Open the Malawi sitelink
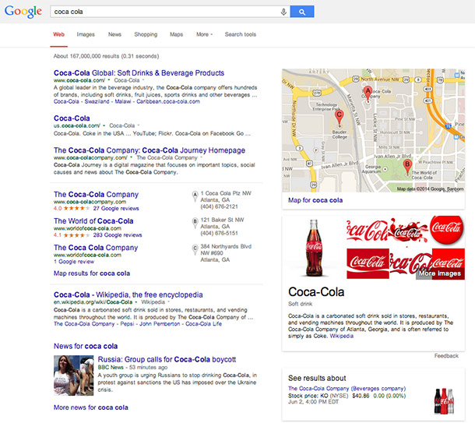 [123, 101]
